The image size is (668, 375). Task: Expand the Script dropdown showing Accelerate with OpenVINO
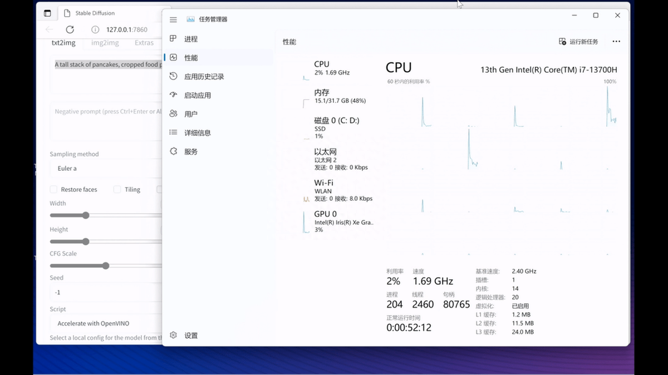pos(106,323)
